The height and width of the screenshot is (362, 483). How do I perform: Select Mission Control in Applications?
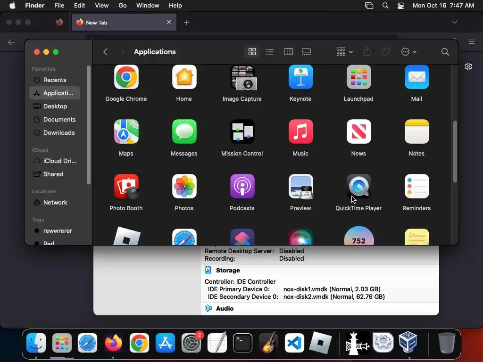point(242,132)
